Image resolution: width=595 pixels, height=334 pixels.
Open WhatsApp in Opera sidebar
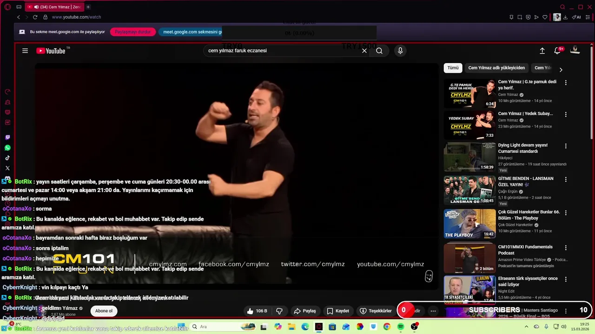[7, 148]
